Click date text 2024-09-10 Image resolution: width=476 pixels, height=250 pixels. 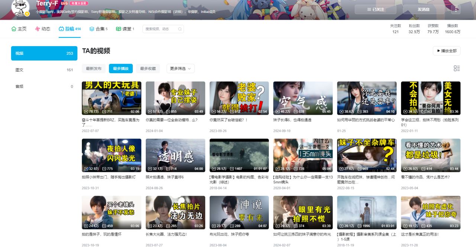[282, 131]
